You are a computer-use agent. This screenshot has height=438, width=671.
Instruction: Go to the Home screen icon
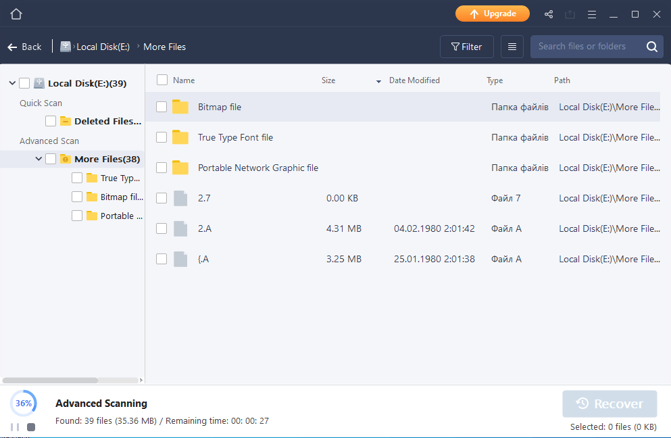tap(16, 14)
